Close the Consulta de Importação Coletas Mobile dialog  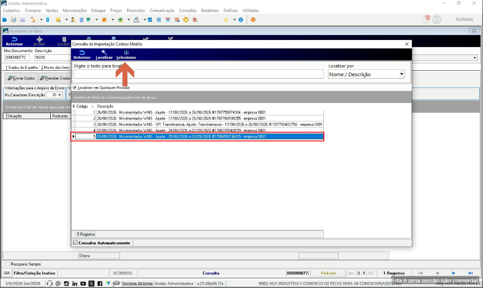pos(407,44)
